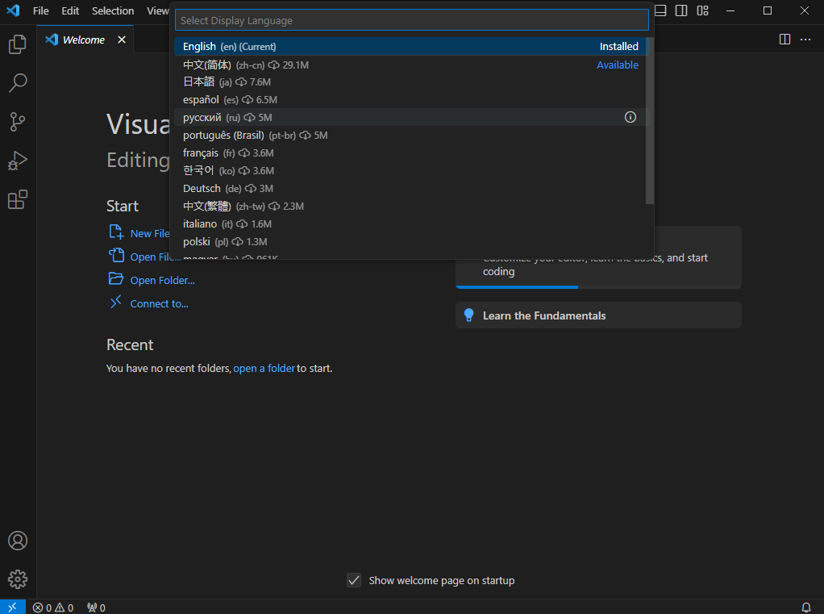
Task: Select 日本語 (ja) language
Action: tap(410, 82)
